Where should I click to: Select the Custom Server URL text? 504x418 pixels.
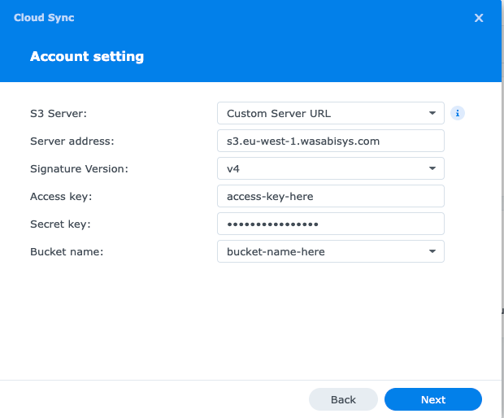point(279,113)
